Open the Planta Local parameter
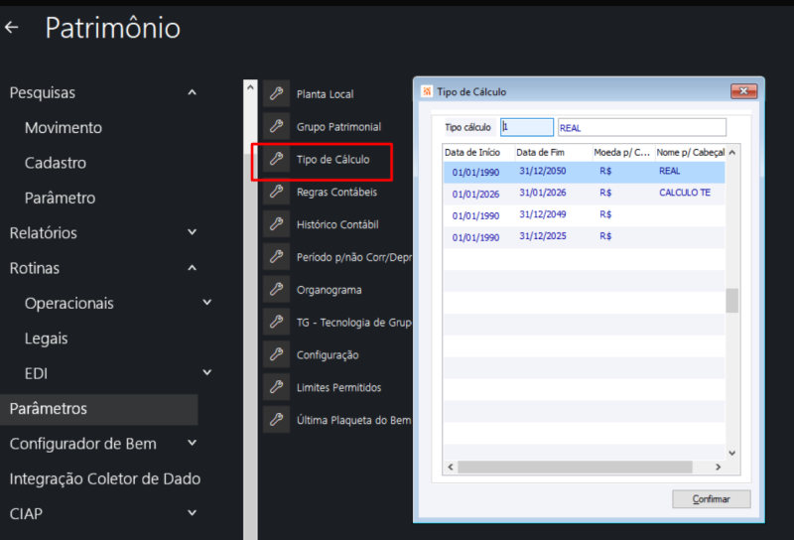 325,94
